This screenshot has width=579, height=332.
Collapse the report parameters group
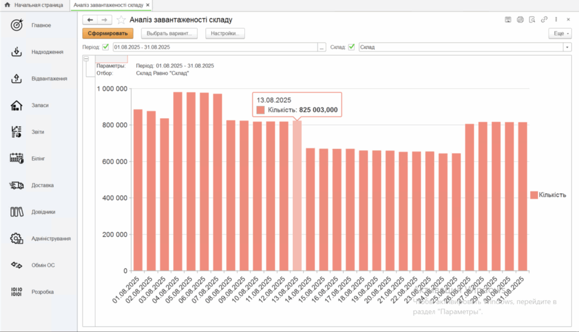87,58
